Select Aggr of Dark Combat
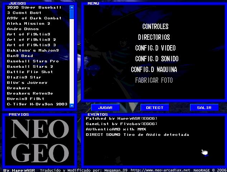This screenshot has width=227, height=172. pyautogui.click(x=34, y=18)
